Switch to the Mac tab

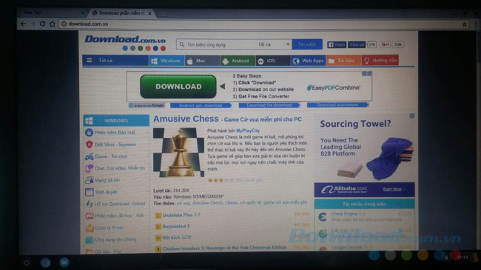[x=202, y=60]
